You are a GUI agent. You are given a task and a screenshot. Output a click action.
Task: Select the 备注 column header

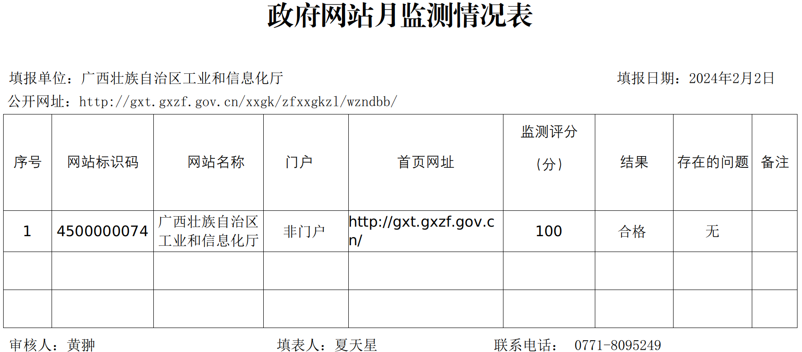coord(774,162)
